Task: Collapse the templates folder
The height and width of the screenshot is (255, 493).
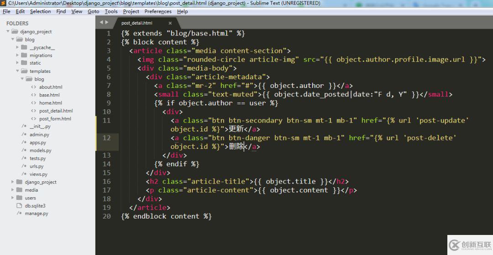Action: (x=18, y=71)
